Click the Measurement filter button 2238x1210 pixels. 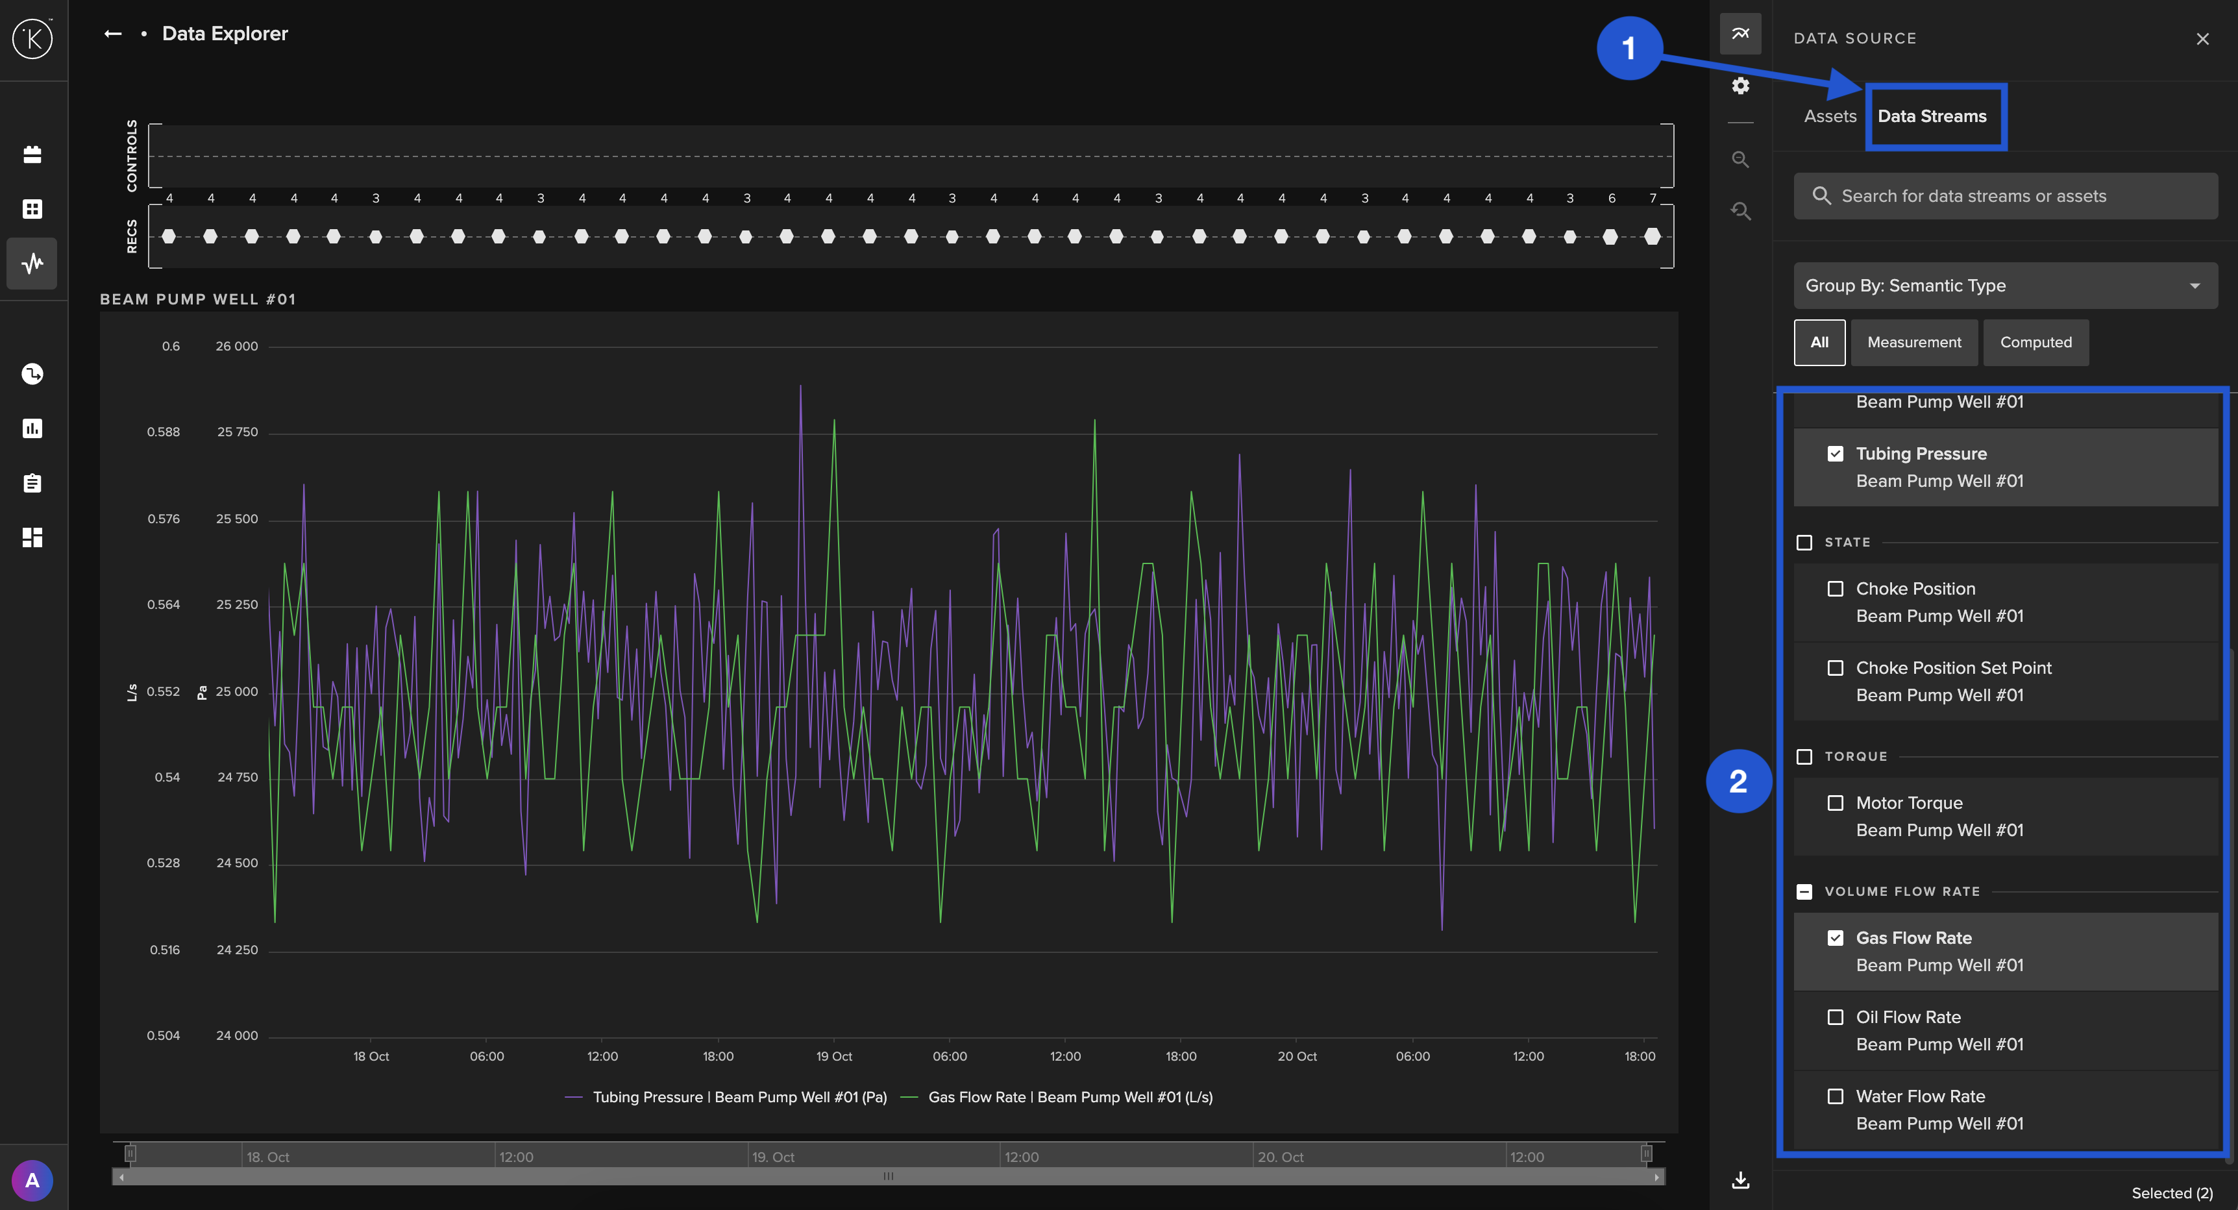click(1914, 342)
